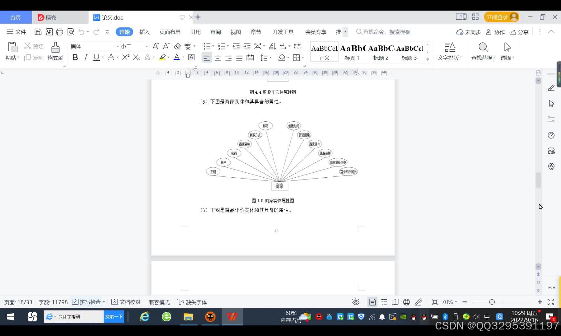This screenshot has height=336, width=561.
Task: Increase paragraph indent
Action: (247, 46)
